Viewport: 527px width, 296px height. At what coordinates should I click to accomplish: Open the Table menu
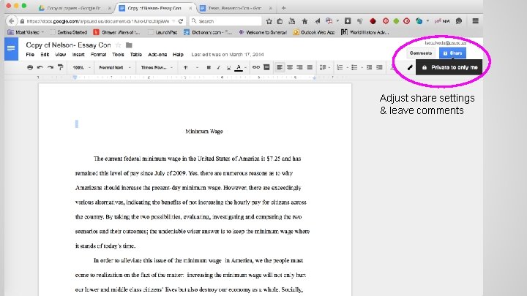tap(136, 54)
